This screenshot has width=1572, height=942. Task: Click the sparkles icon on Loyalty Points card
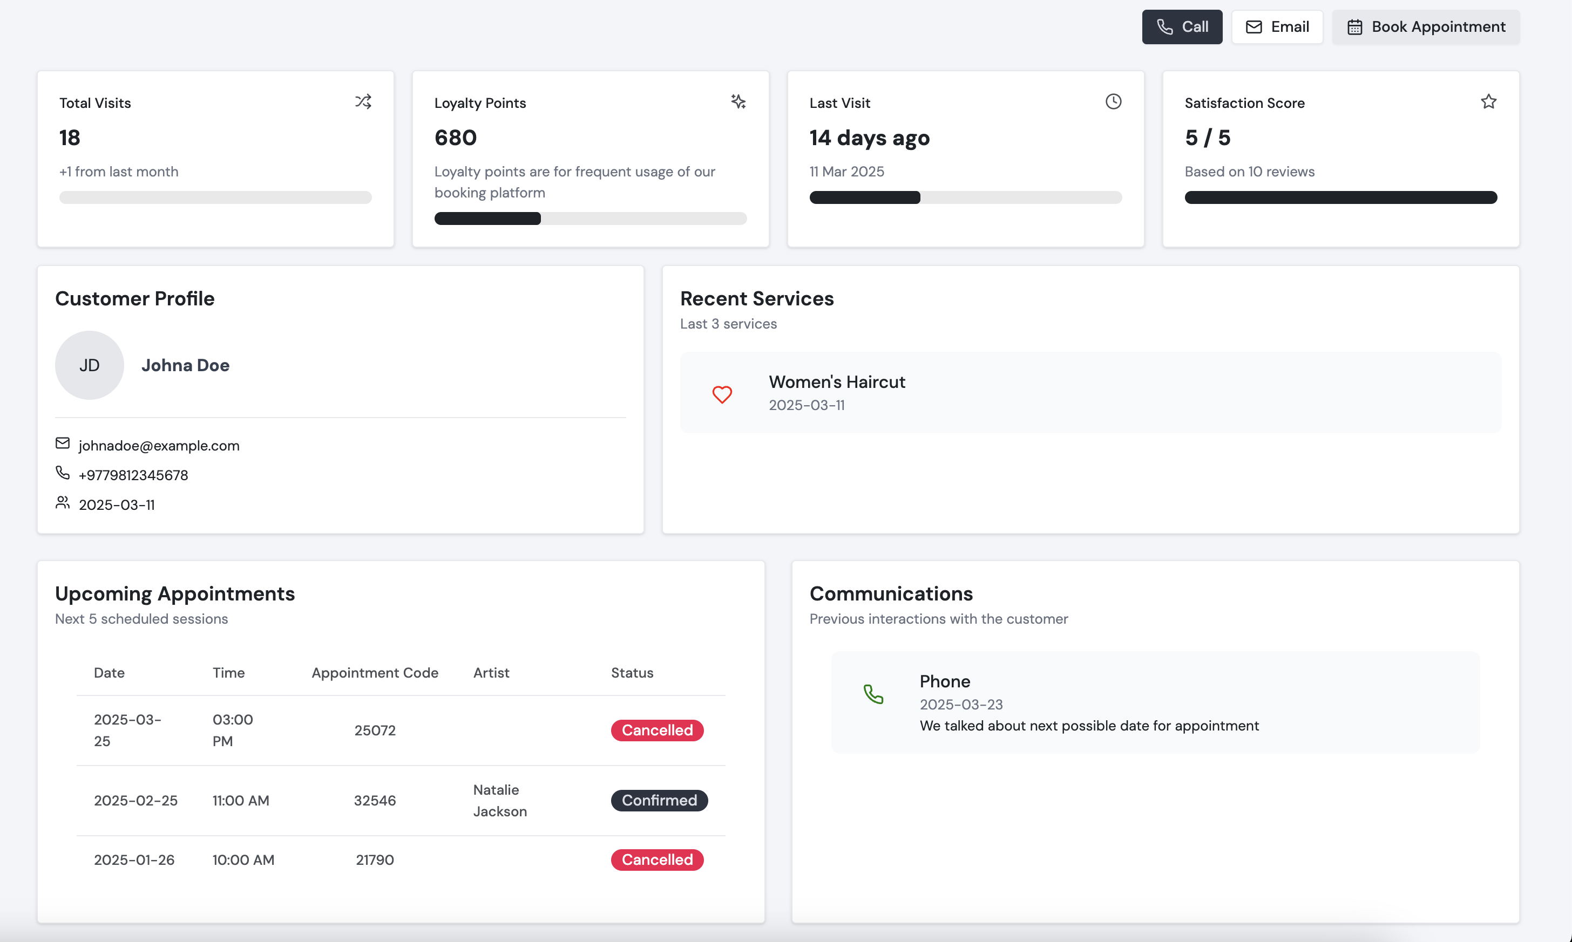[x=738, y=101]
